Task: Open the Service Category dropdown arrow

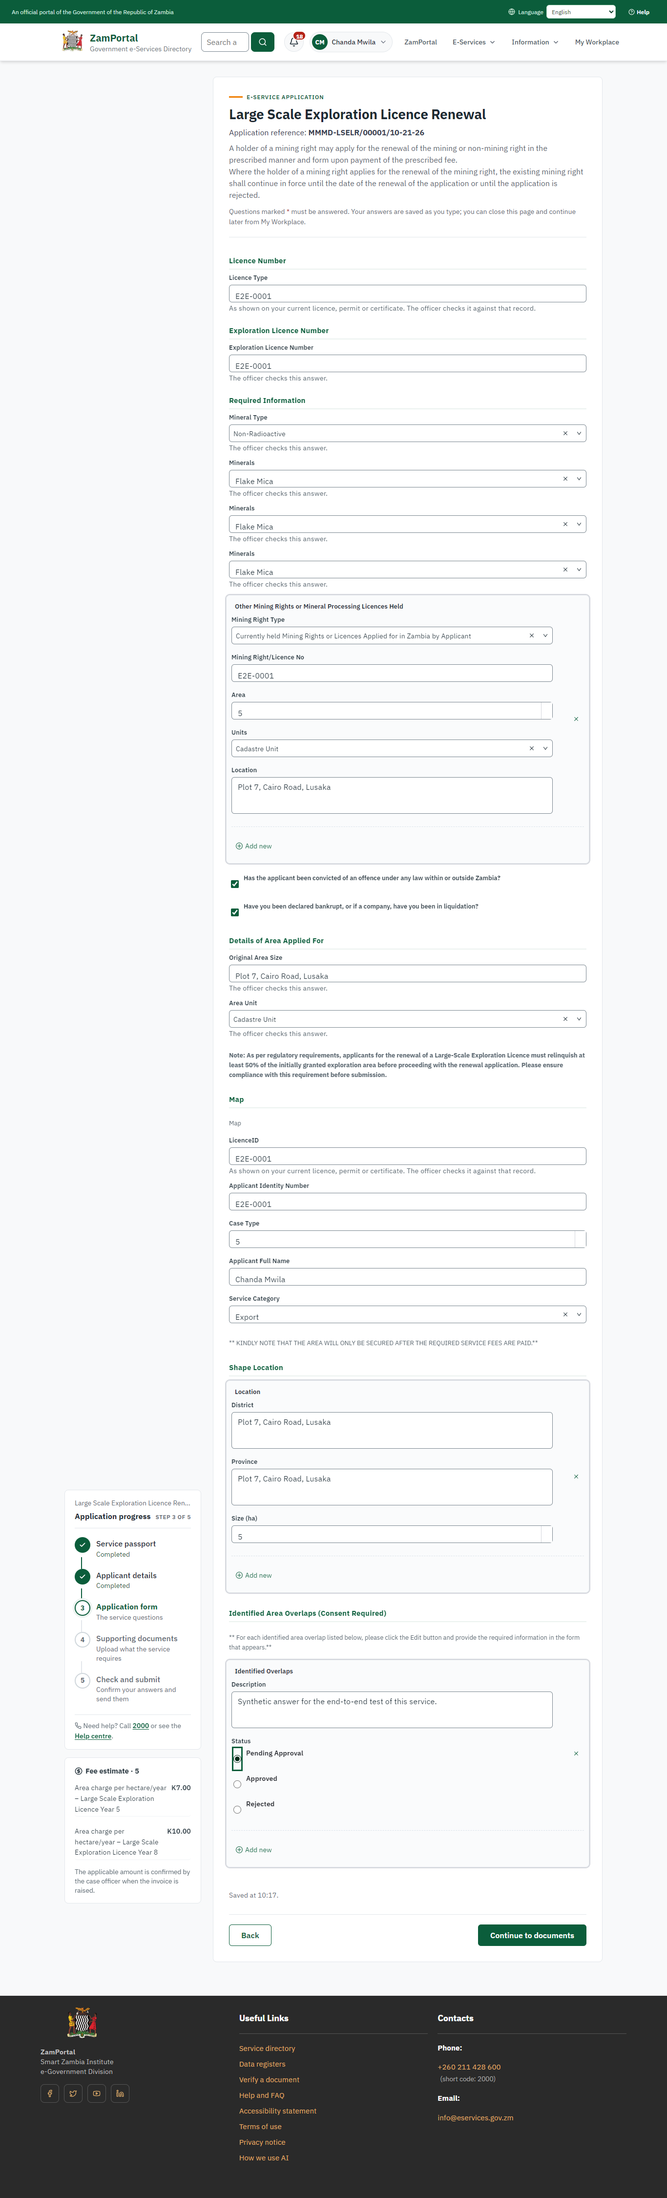Action: [x=579, y=1314]
